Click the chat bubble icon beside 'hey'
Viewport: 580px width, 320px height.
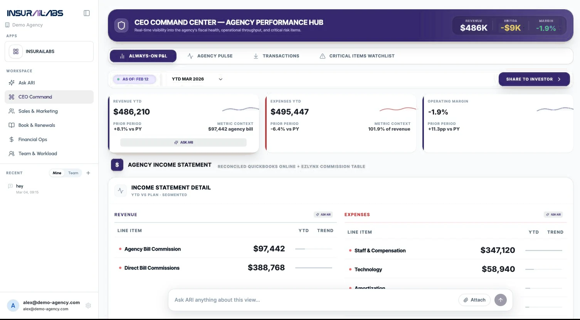click(x=10, y=186)
